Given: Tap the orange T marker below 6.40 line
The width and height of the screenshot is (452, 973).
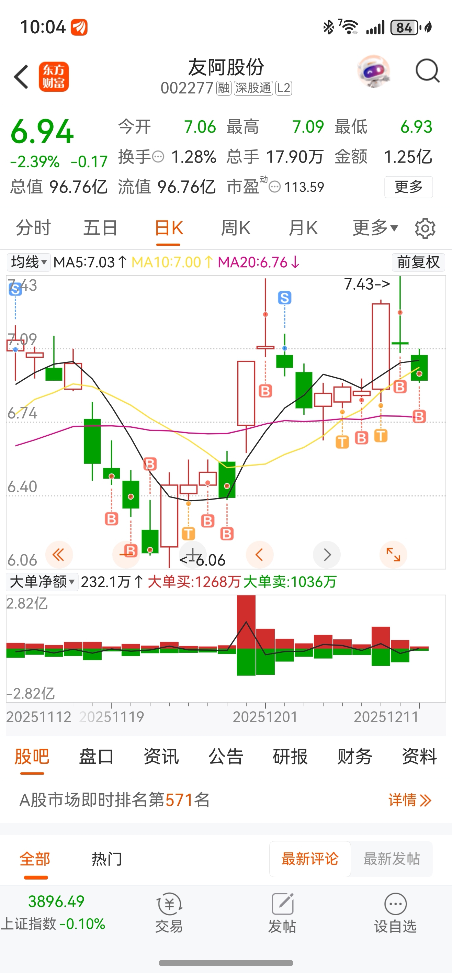Looking at the screenshot, I should tap(189, 534).
